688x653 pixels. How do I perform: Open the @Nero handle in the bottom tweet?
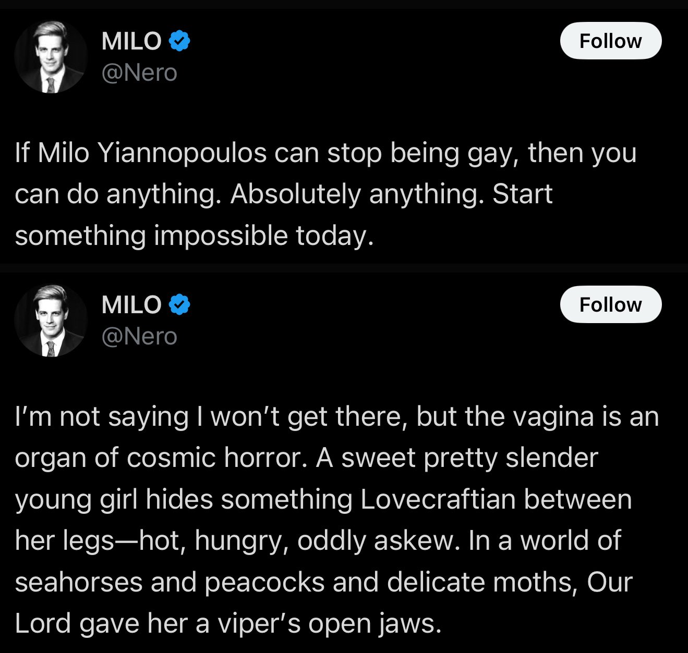coord(139,336)
